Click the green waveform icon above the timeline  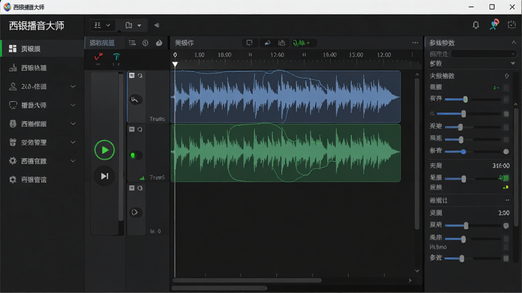(301, 43)
